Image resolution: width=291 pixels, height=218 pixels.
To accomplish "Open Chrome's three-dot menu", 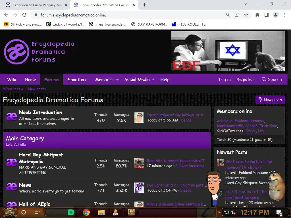I will pyautogui.click(x=285, y=15).
